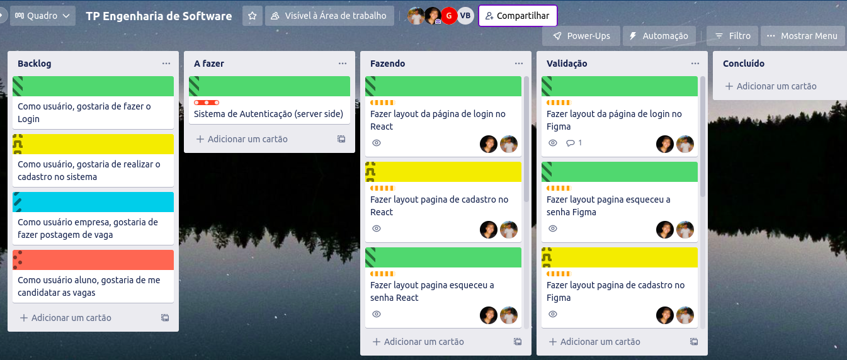
Task: Open the Filtro options
Action: pyautogui.click(x=732, y=36)
